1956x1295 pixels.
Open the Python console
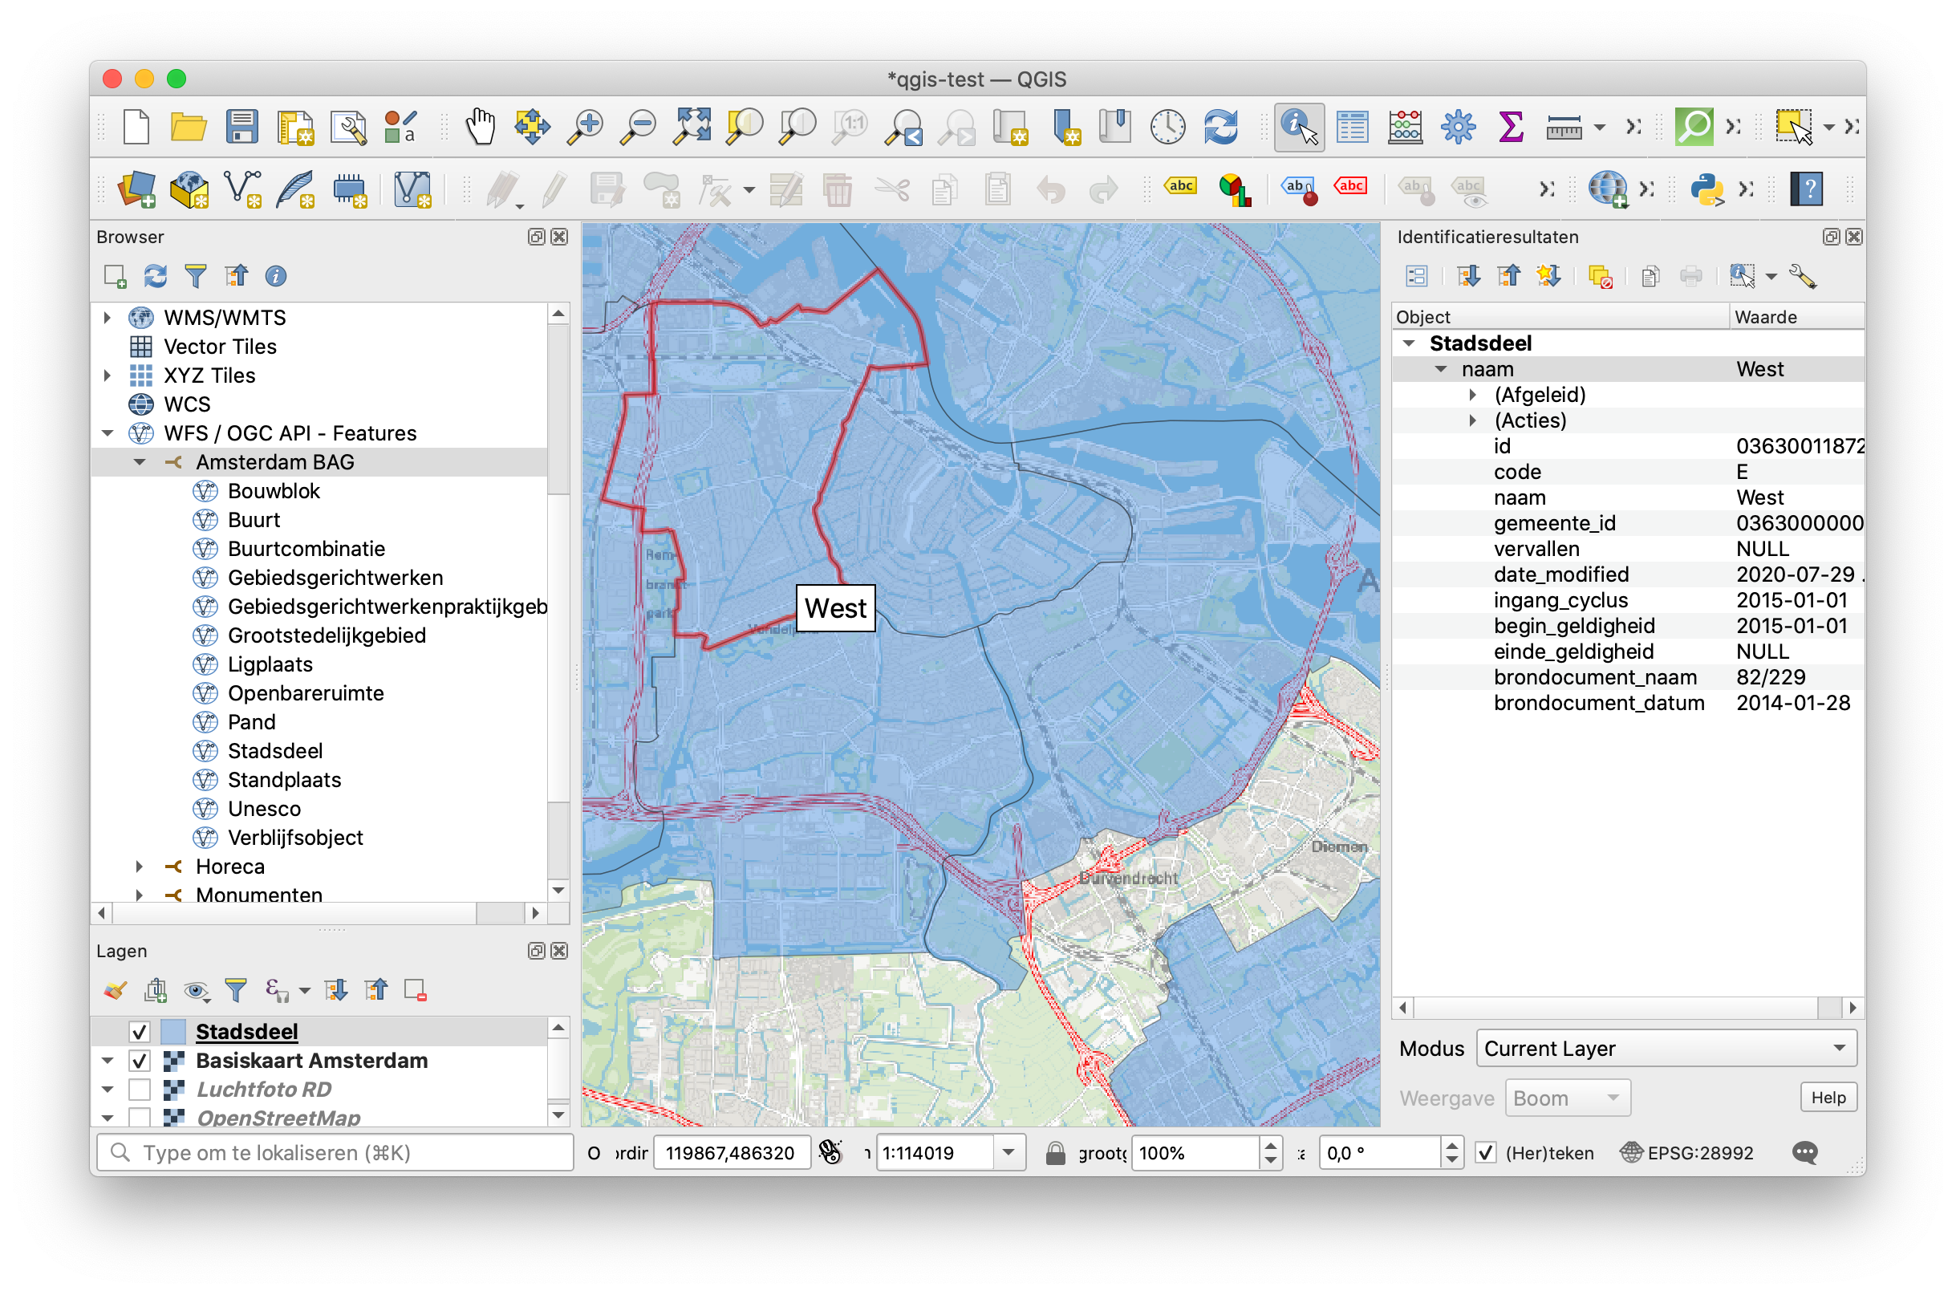coord(1706,189)
